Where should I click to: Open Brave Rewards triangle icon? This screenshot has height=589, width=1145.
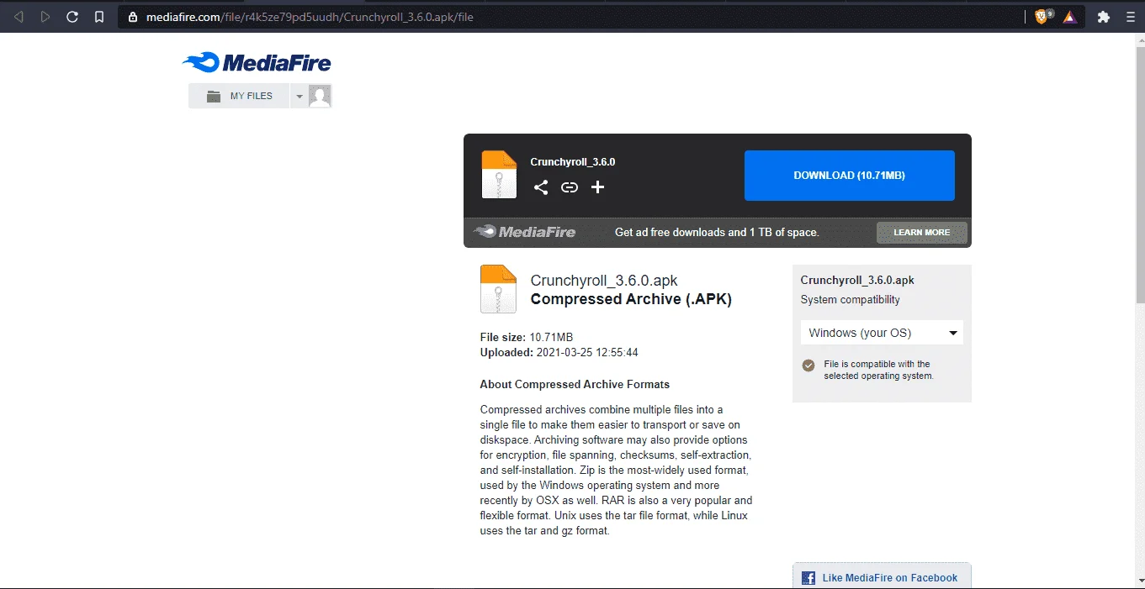coord(1069,17)
